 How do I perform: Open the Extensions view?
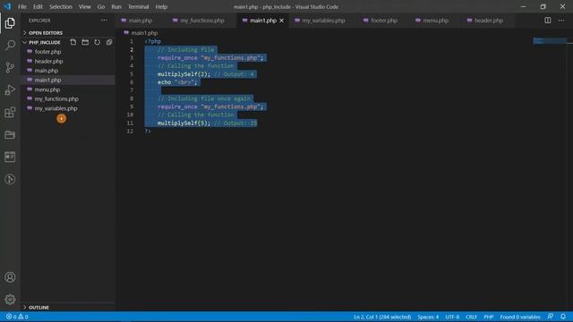[x=10, y=112]
